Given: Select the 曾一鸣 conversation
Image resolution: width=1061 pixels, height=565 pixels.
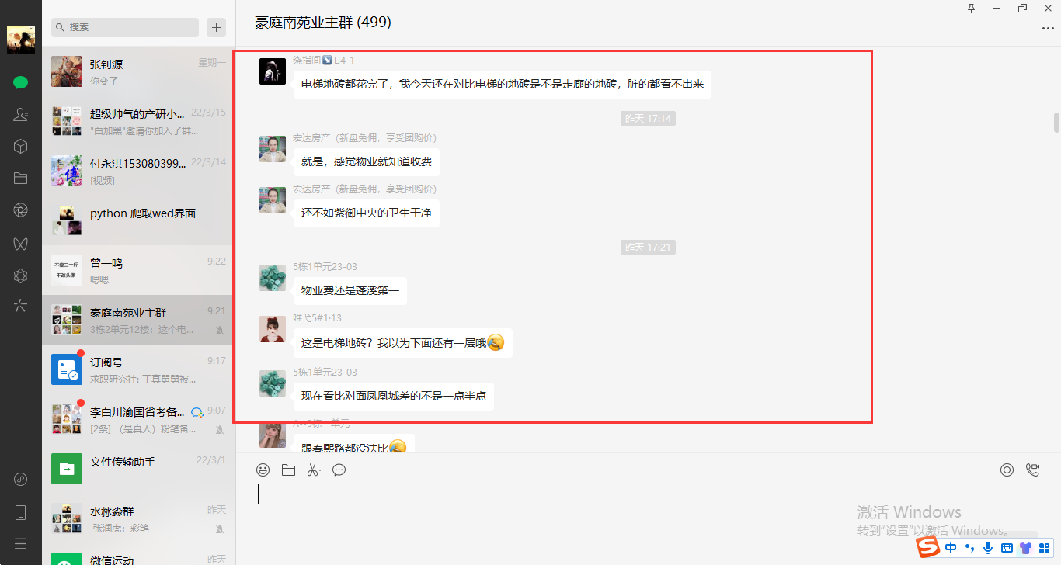Looking at the screenshot, I should [137, 270].
